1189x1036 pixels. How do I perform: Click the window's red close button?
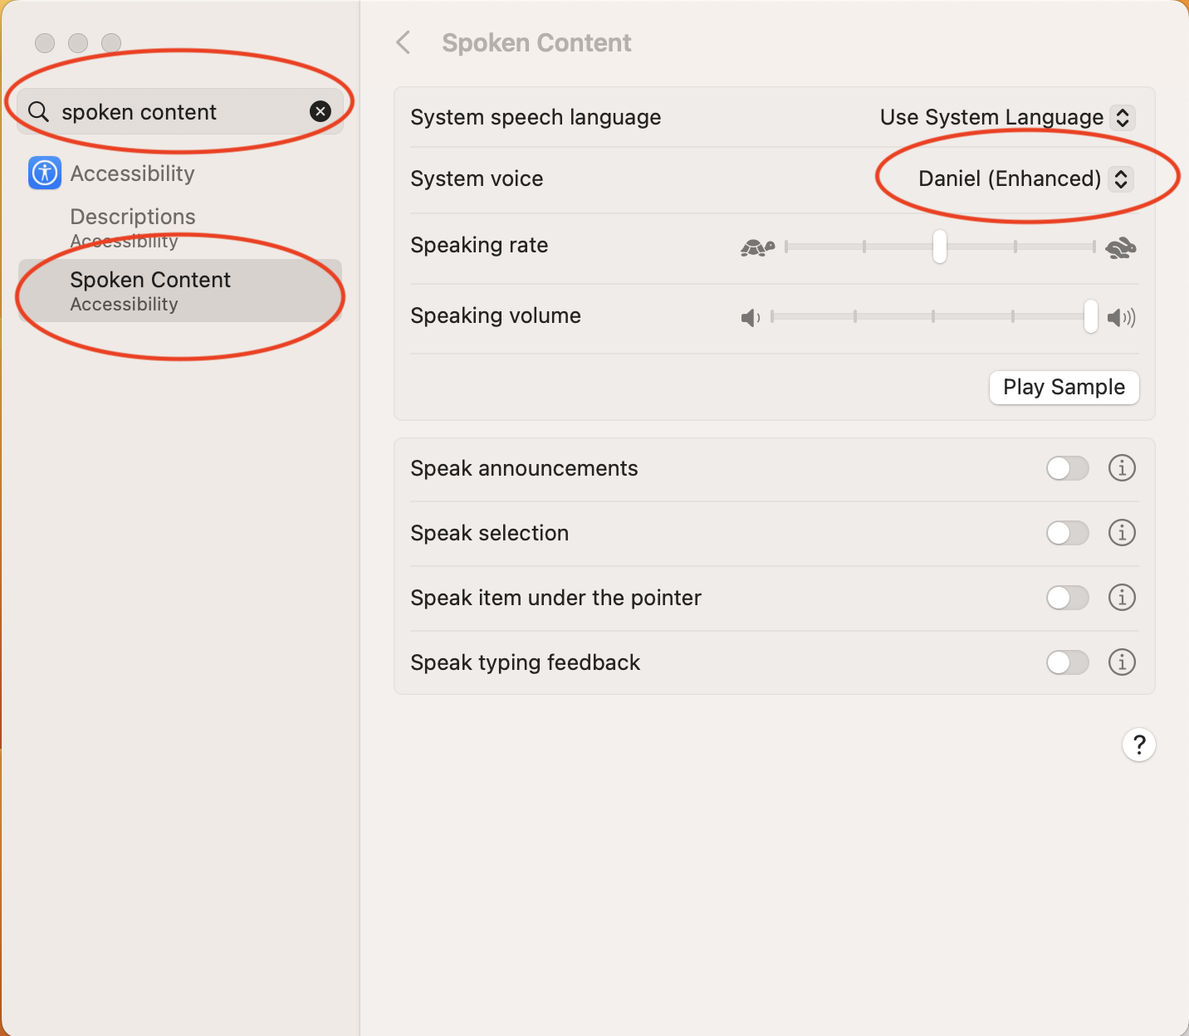click(x=45, y=42)
